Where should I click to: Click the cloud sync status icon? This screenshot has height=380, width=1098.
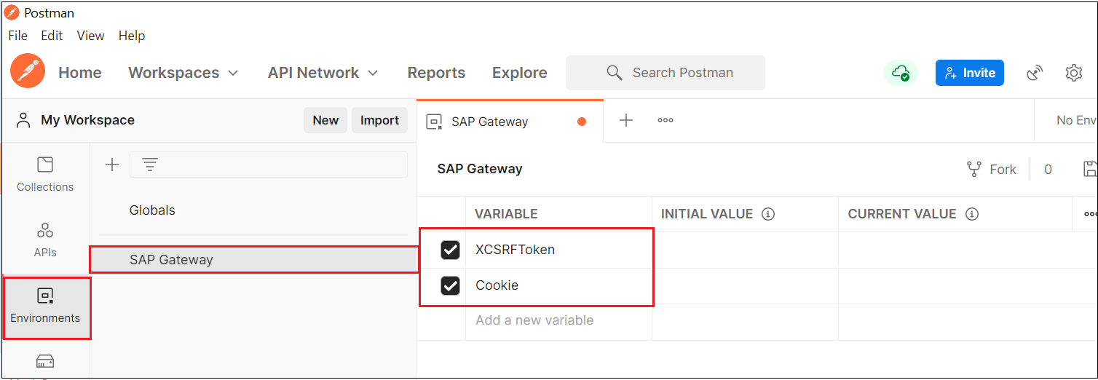pyautogui.click(x=901, y=73)
